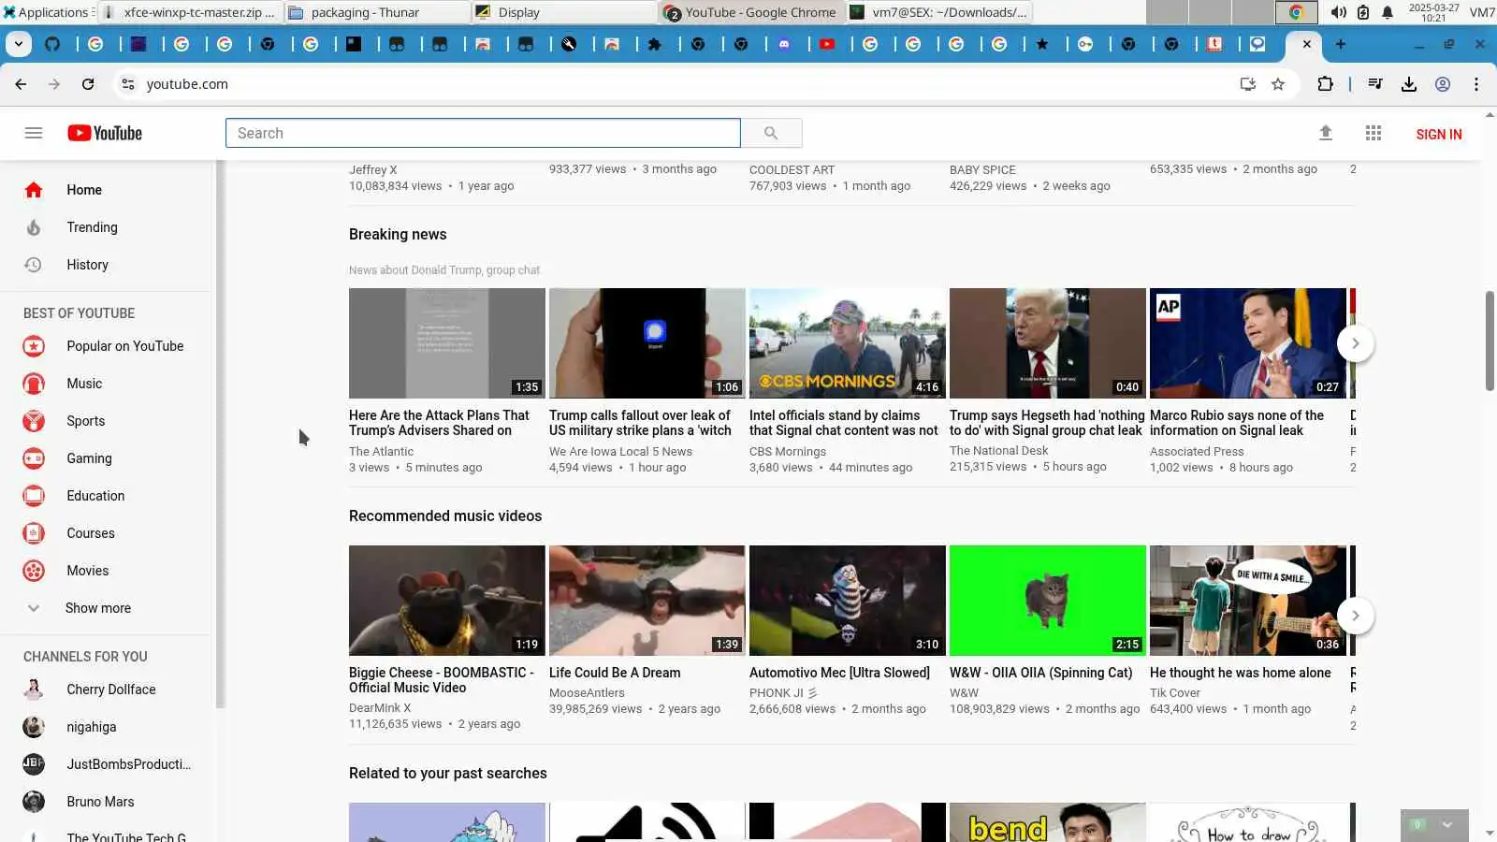1497x842 pixels.
Task: Click the History clock icon
Action: pyautogui.click(x=34, y=265)
